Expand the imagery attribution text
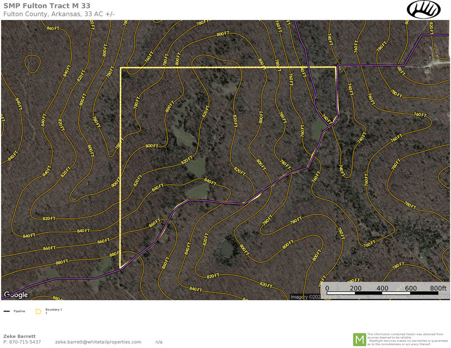 [x=368, y=296]
